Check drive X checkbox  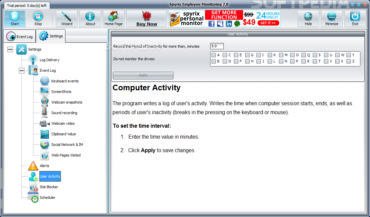[x=338, y=61]
